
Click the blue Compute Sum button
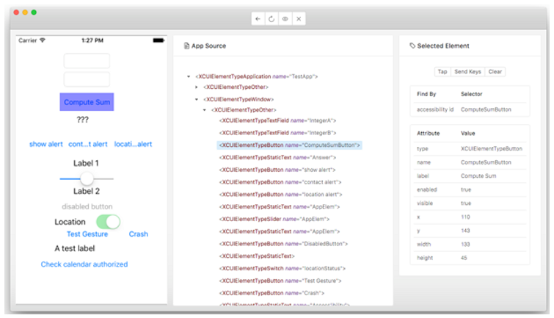(87, 102)
